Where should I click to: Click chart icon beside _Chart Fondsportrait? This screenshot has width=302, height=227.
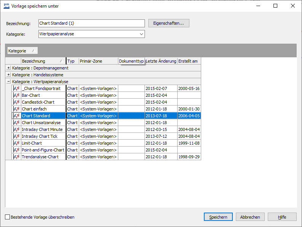(x=16, y=88)
